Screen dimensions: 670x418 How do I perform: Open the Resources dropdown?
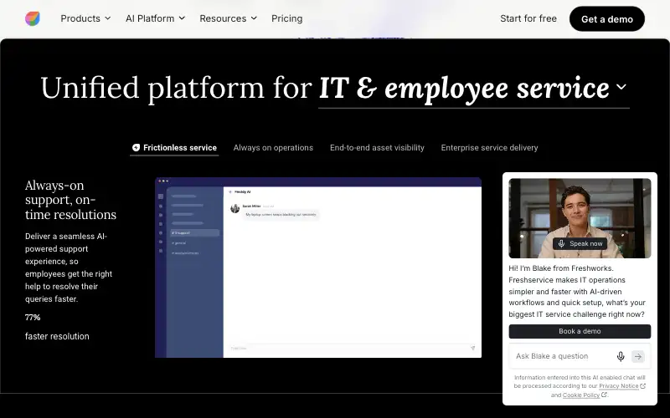tap(228, 18)
